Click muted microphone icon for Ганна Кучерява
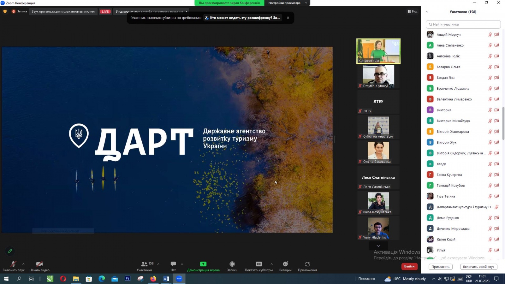Screen dimensions: 505x284 [x=490, y=175]
